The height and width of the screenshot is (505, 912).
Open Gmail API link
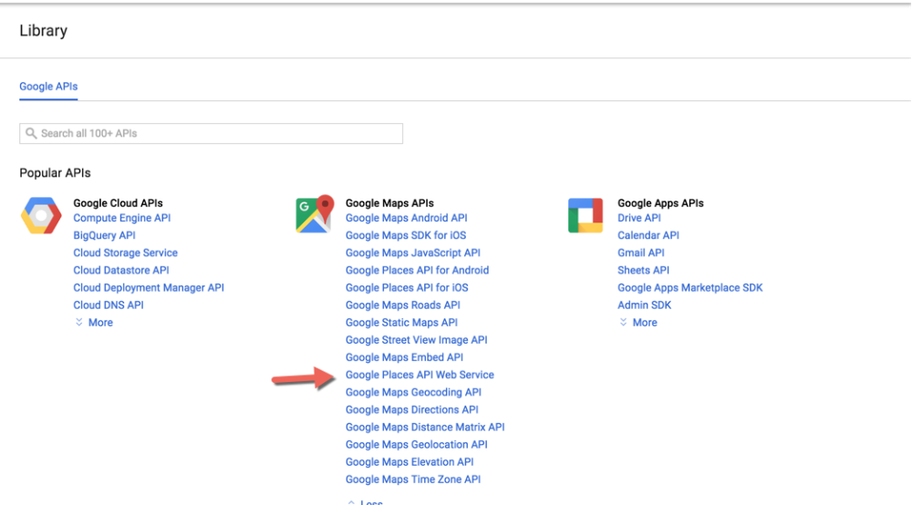click(641, 252)
